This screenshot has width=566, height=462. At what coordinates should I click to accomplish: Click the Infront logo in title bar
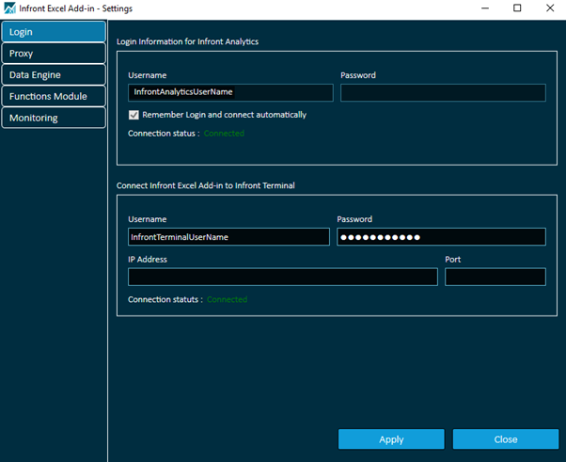(10, 8)
